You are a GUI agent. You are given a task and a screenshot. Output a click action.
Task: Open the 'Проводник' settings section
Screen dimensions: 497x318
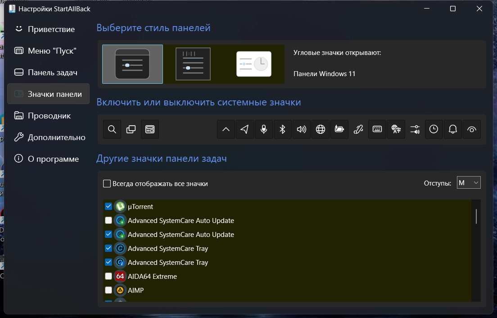(49, 116)
